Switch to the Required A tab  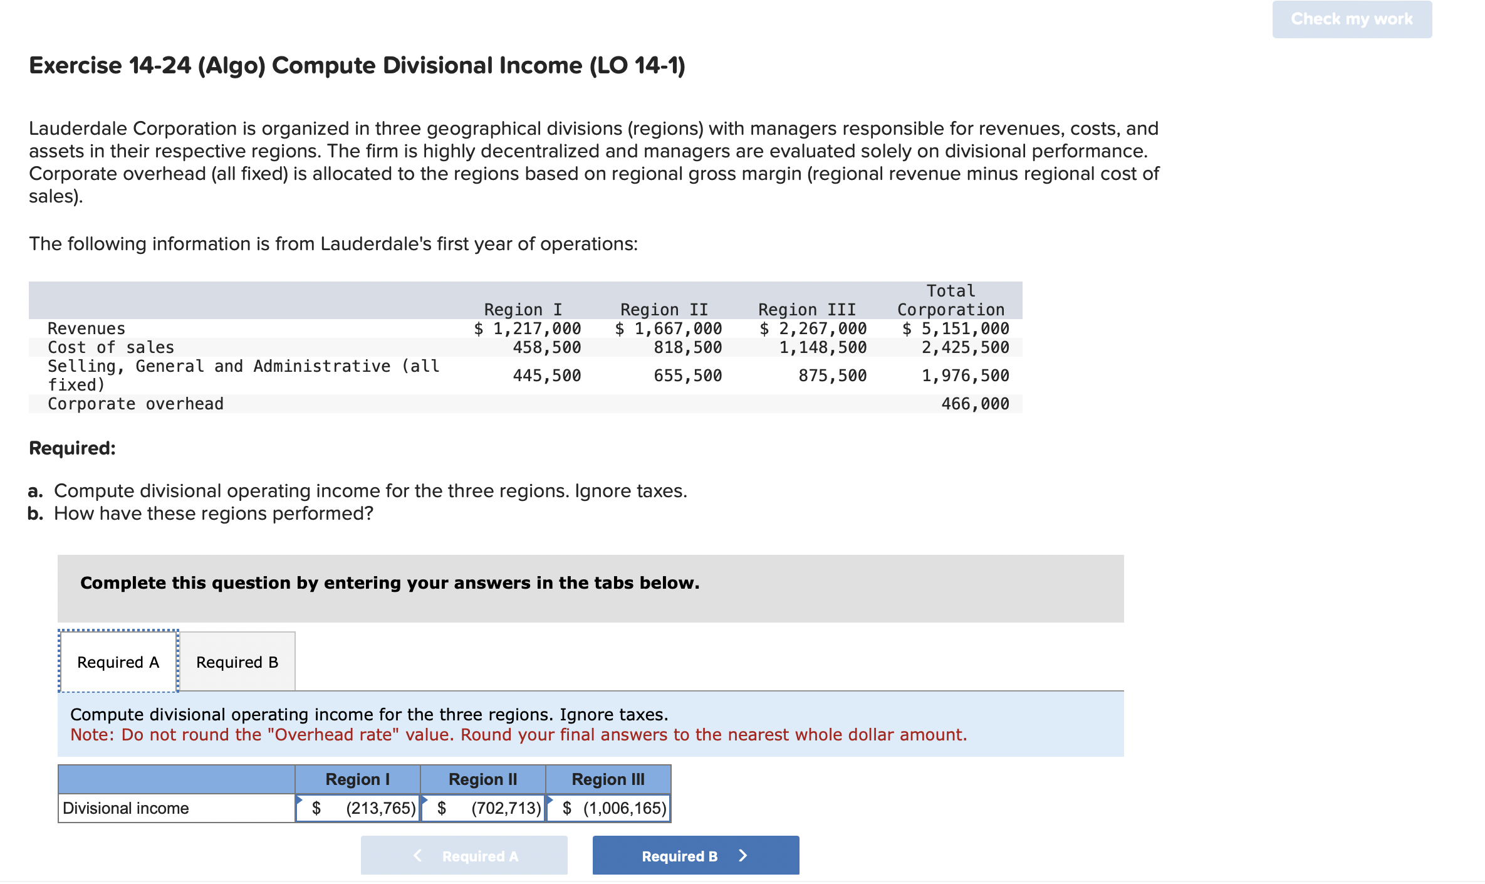(x=117, y=661)
